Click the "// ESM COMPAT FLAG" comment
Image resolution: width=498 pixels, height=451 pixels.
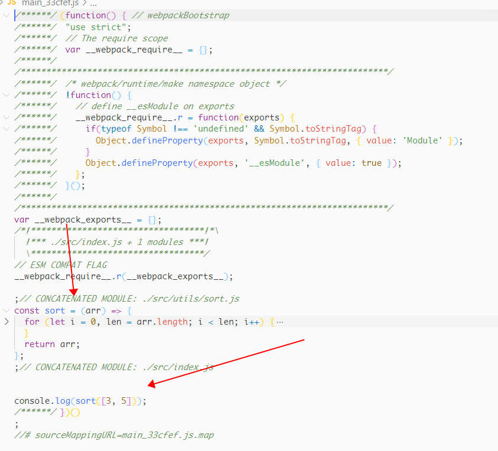[x=61, y=265]
